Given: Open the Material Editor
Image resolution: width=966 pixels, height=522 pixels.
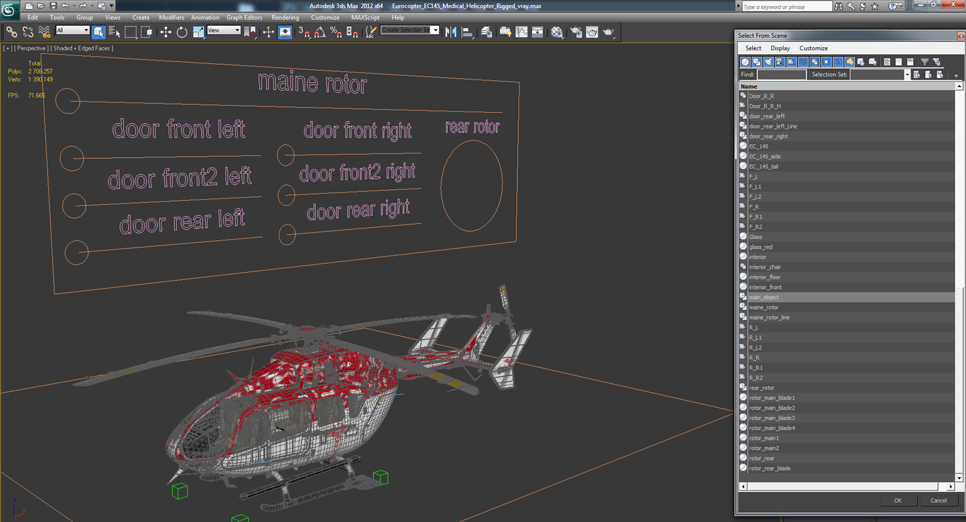Looking at the screenshot, I should [557, 31].
